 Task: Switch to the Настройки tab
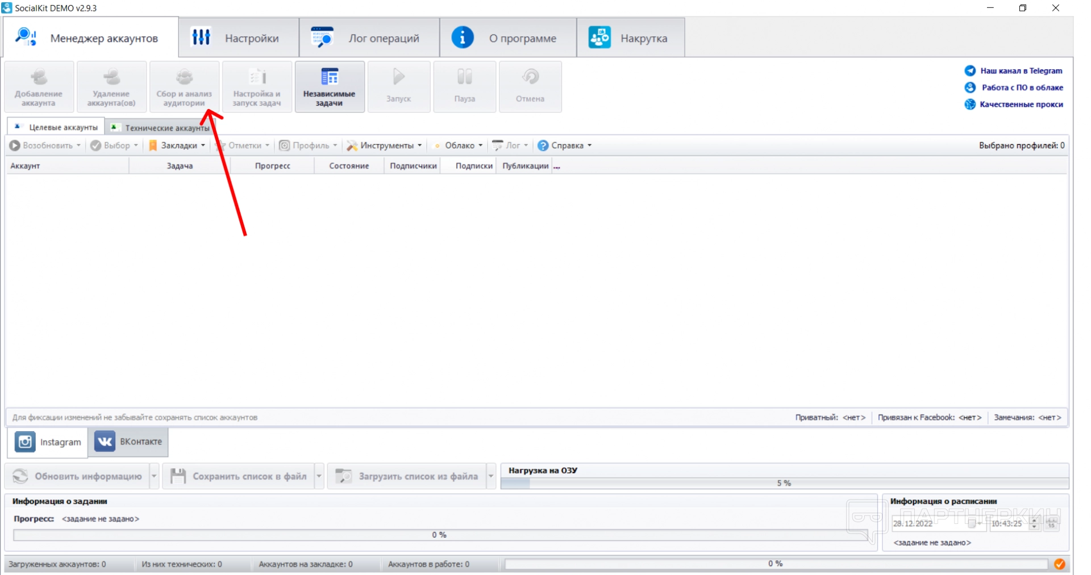point(239,38)
